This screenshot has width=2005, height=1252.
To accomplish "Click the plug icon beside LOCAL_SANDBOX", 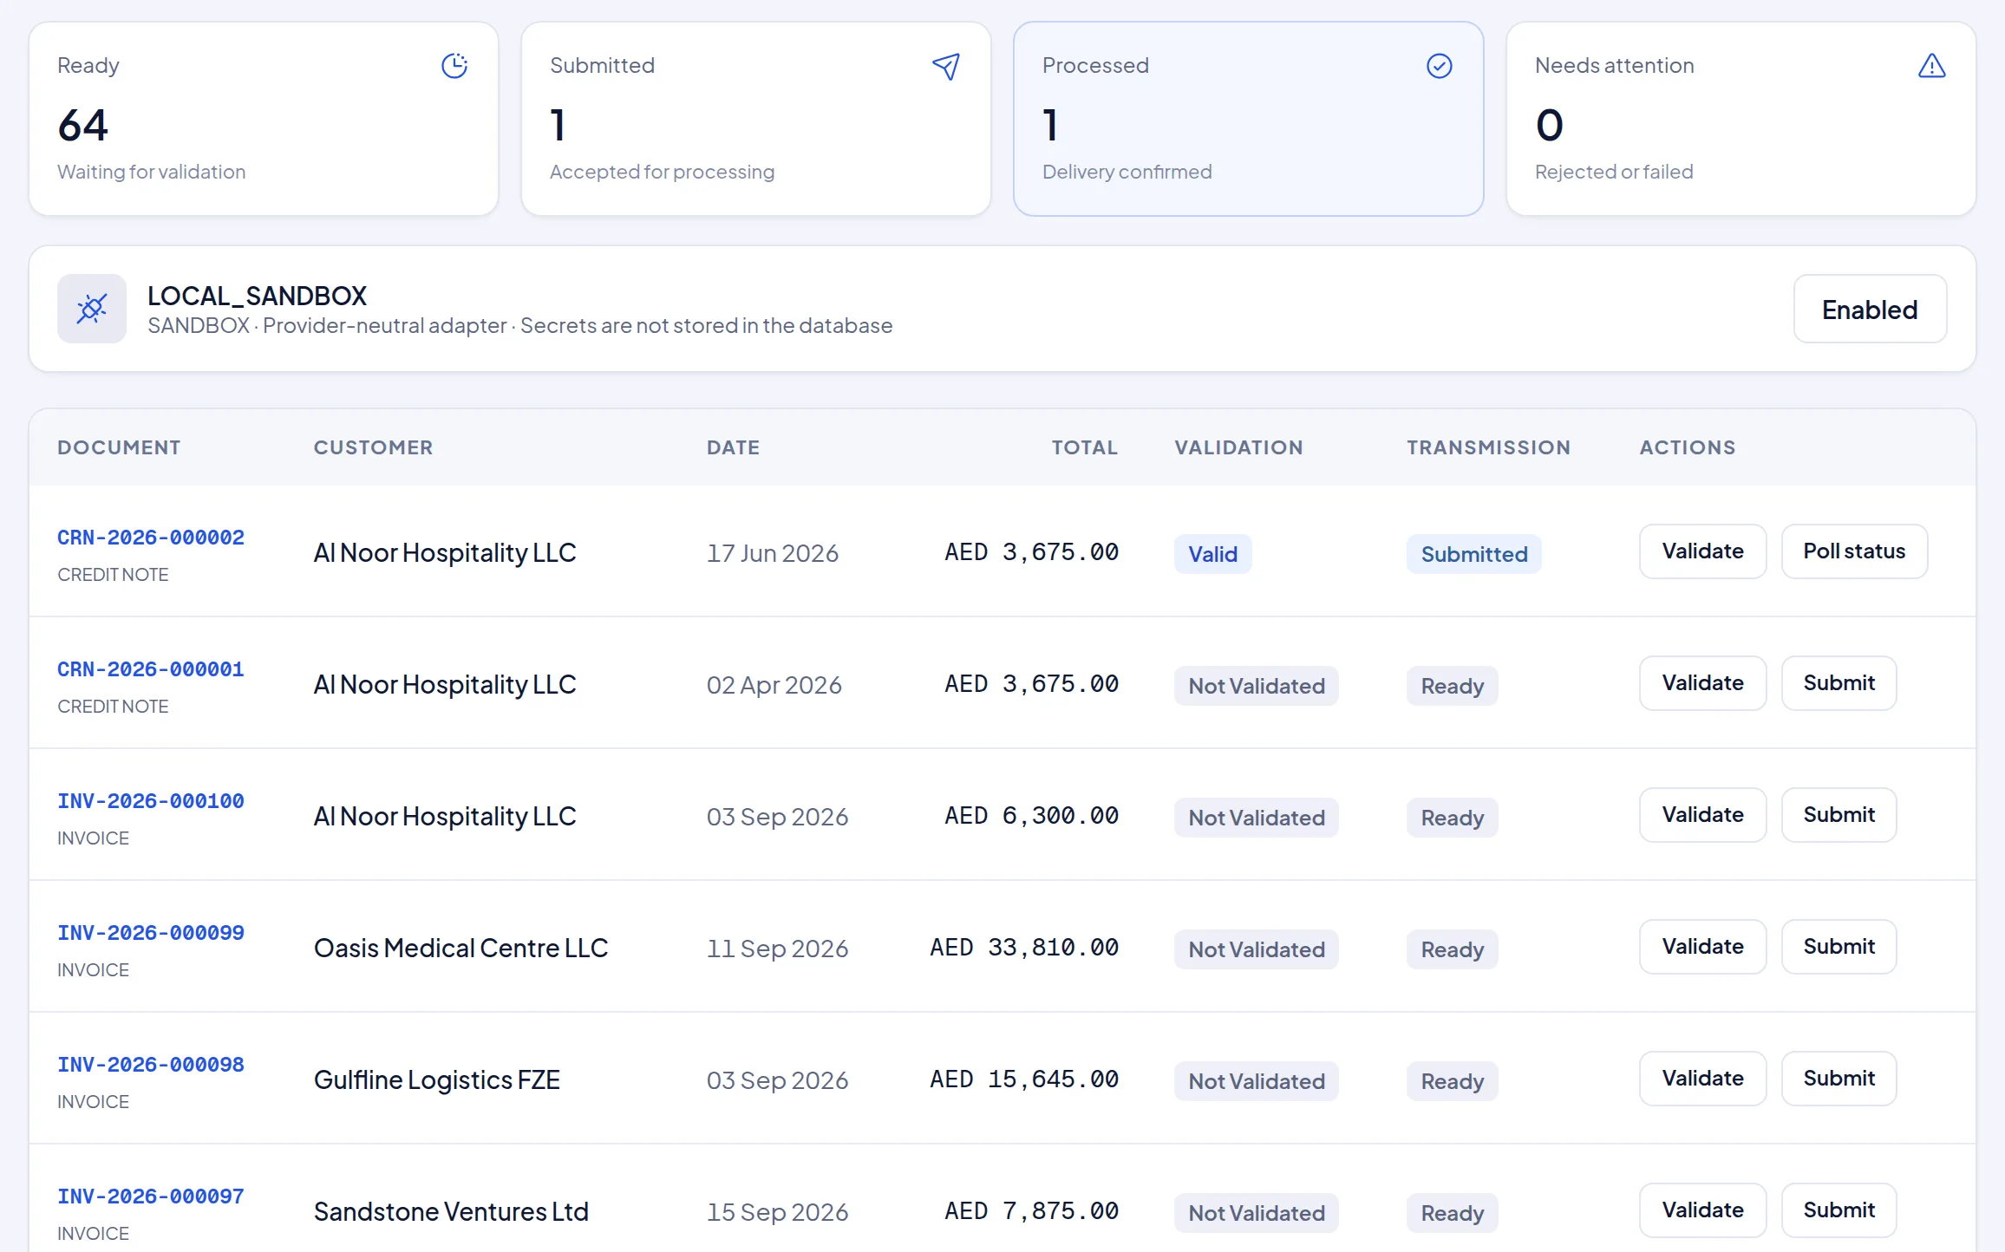I will pos(92,309).
